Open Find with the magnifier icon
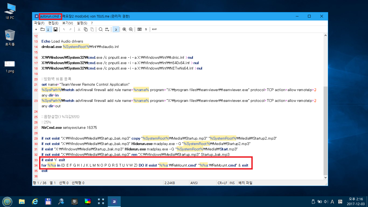The width and height of the screenshot is (368, 207). [100, 29]
